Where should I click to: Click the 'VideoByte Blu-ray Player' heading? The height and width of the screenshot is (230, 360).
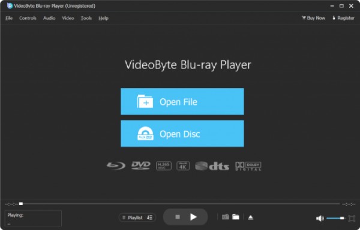(188, 65)
